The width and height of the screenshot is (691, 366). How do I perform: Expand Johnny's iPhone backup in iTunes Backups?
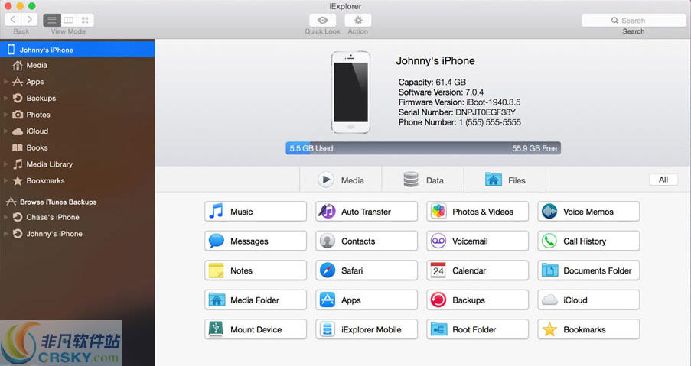click(5, 234)
